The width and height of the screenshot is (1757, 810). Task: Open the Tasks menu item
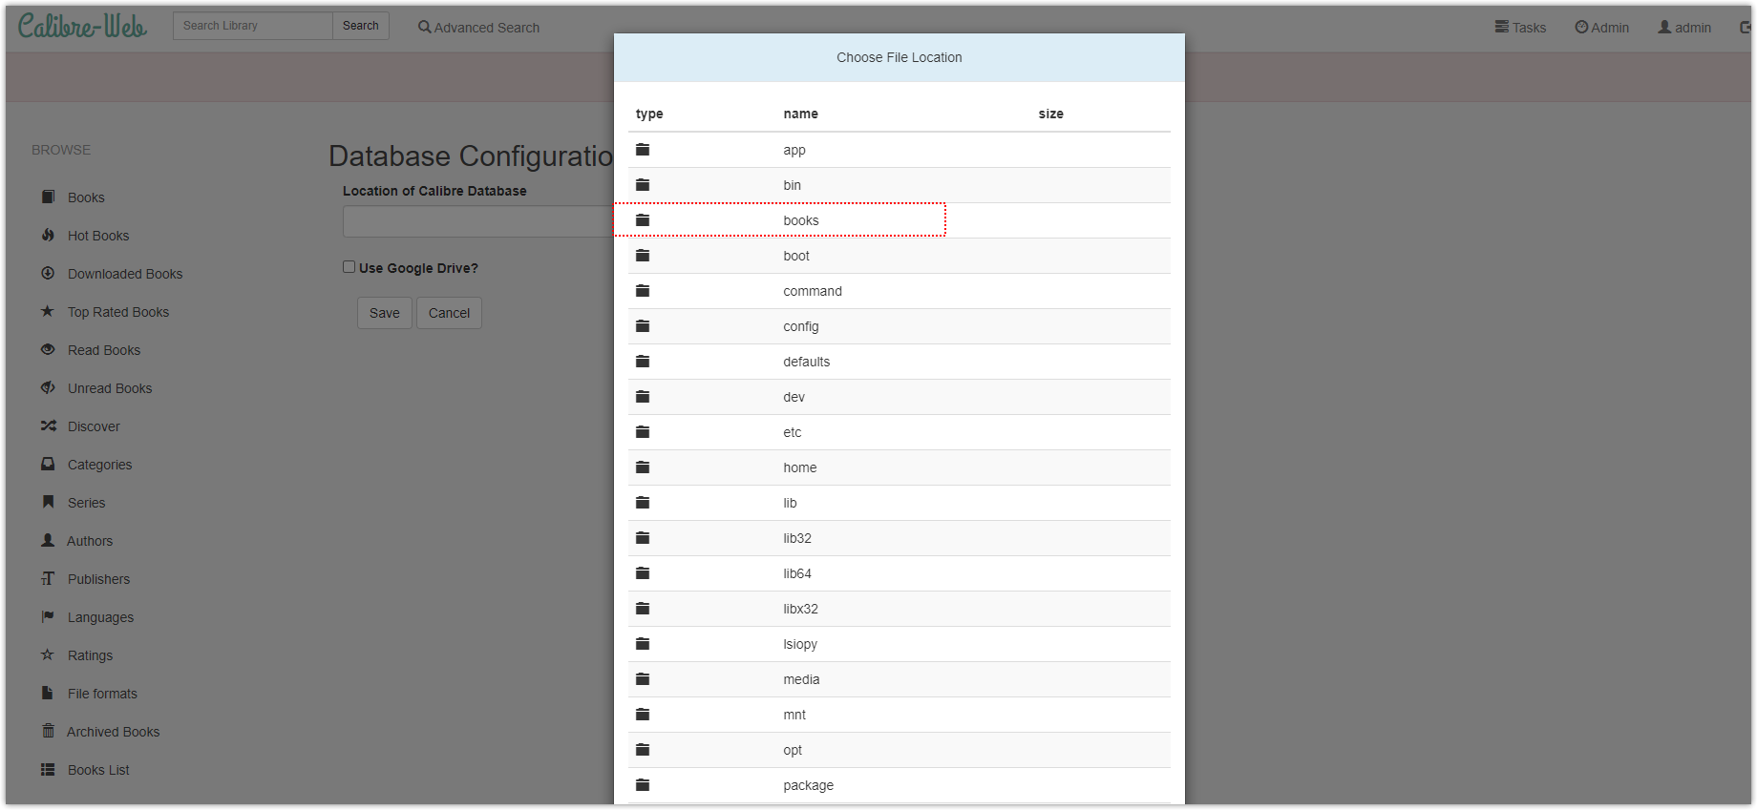point(1520,28)
